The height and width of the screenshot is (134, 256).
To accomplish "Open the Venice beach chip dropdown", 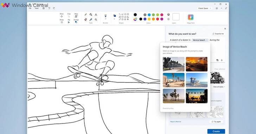I will pos(200,40).
